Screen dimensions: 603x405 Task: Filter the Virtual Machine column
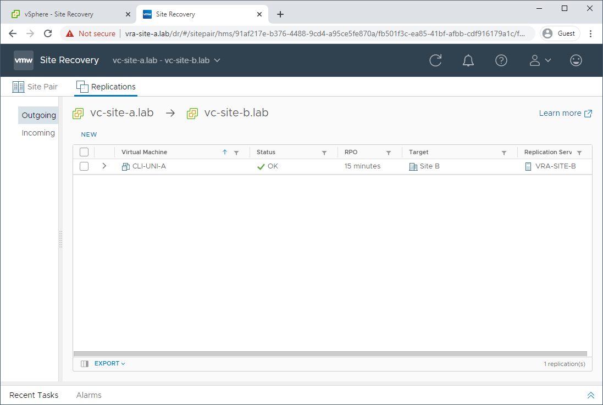(236, 153)
